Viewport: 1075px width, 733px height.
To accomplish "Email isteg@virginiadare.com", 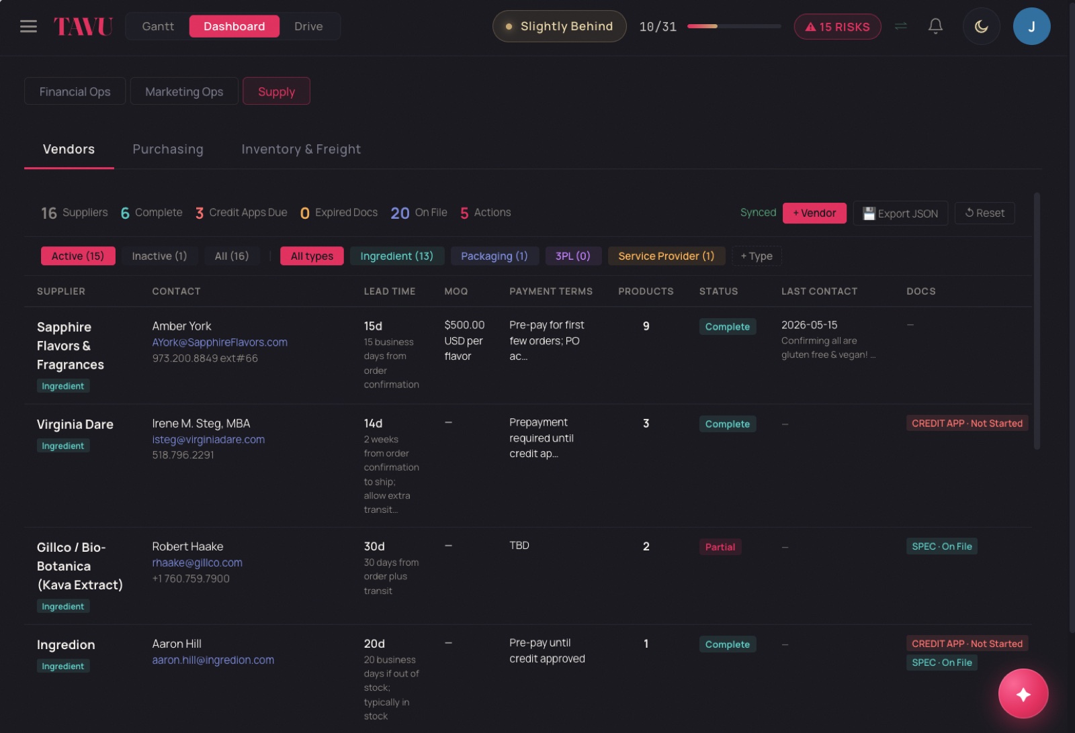I will click(x=208, y=440).
